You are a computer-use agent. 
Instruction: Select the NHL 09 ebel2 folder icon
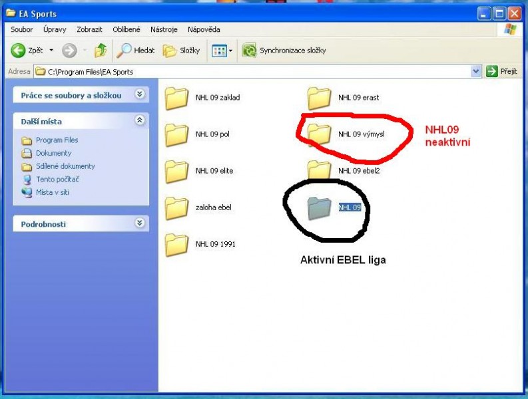point(319,170)
